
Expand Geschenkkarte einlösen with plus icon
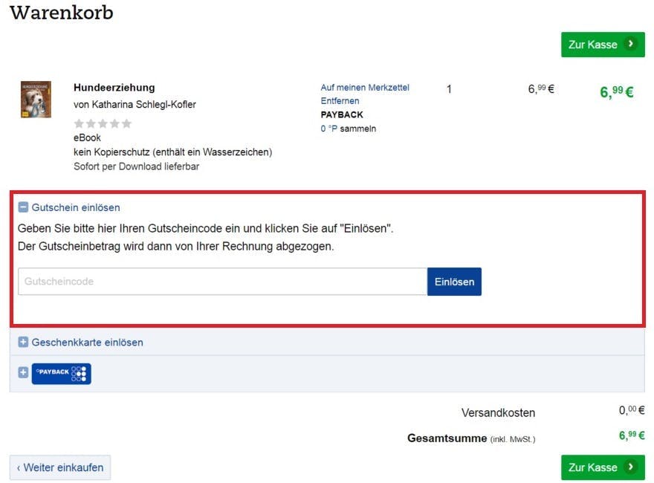point(23,342)
